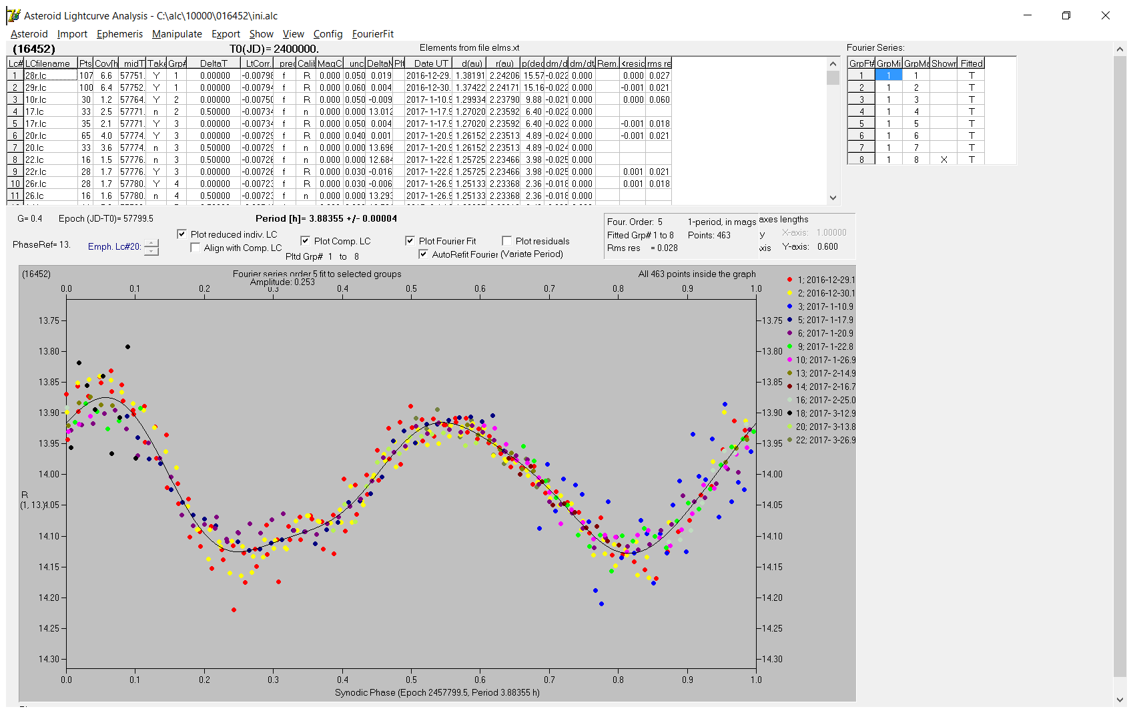Increment Emph. Lc# stepper up arrow

tap(151, 243)
